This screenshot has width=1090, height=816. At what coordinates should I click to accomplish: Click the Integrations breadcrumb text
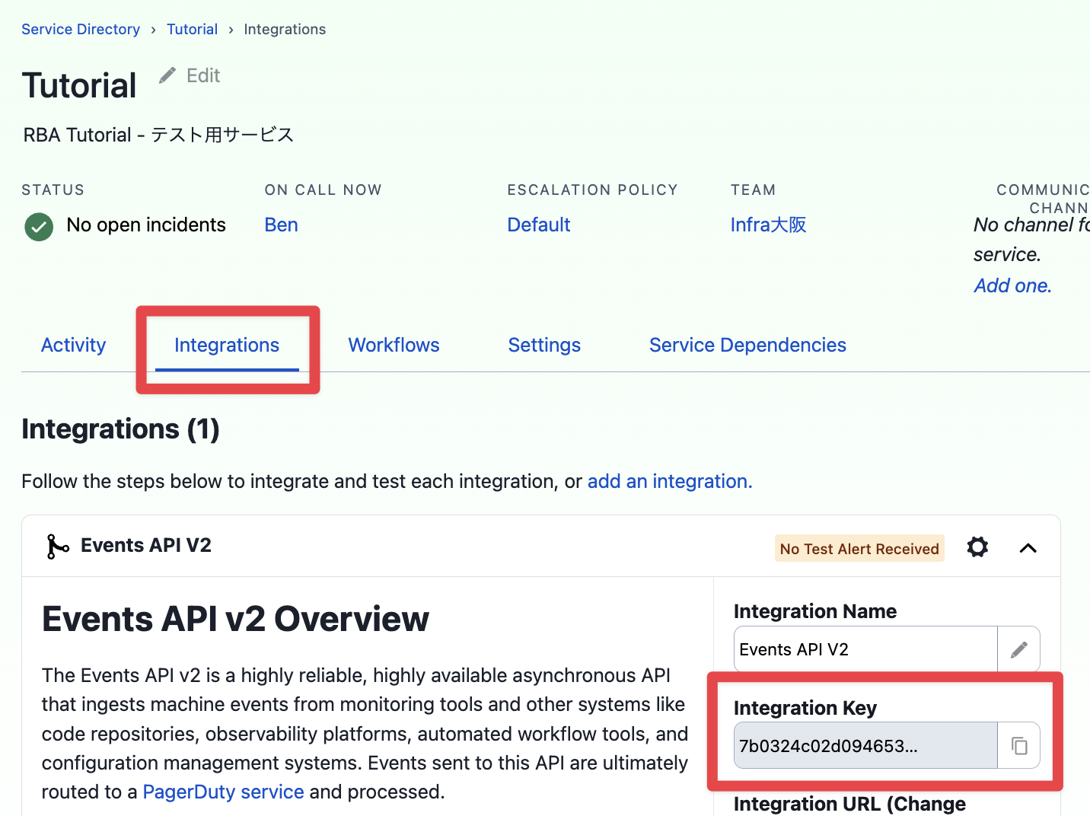[285, 29]
